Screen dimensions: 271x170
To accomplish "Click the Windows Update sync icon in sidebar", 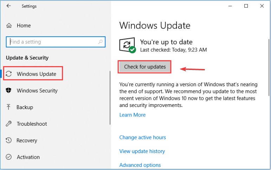I will click(9, 74).
